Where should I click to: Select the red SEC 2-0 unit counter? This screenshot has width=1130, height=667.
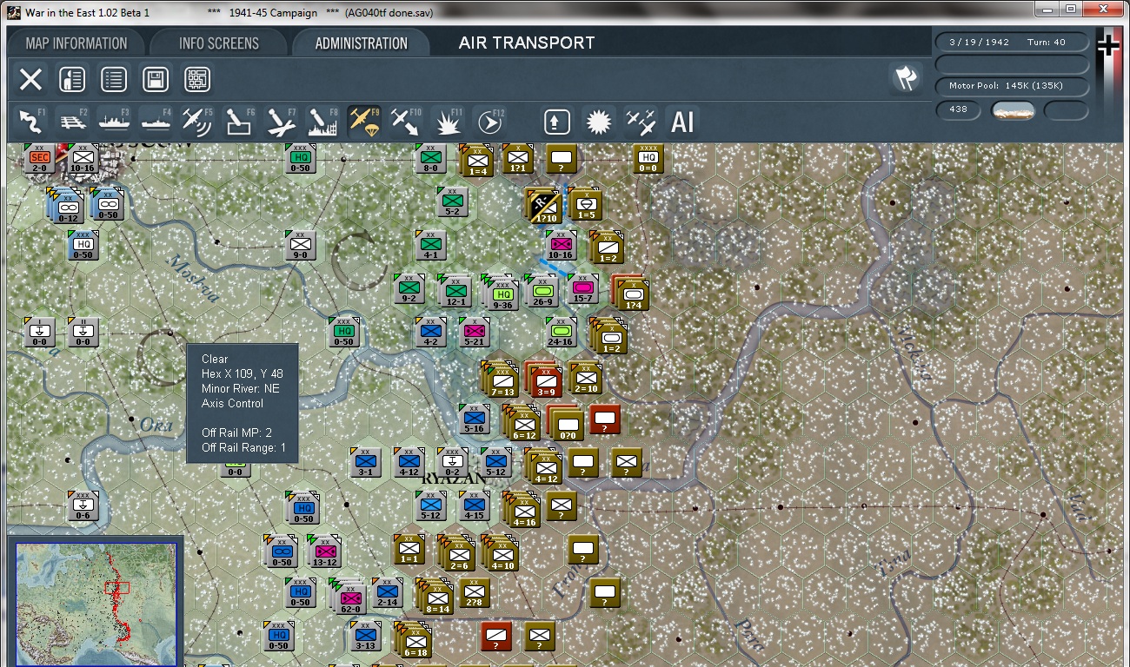tap(40, 159)
